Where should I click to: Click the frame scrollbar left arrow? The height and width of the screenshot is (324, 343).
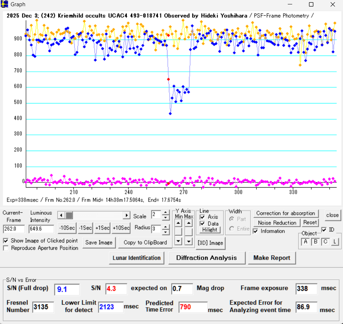61,215
